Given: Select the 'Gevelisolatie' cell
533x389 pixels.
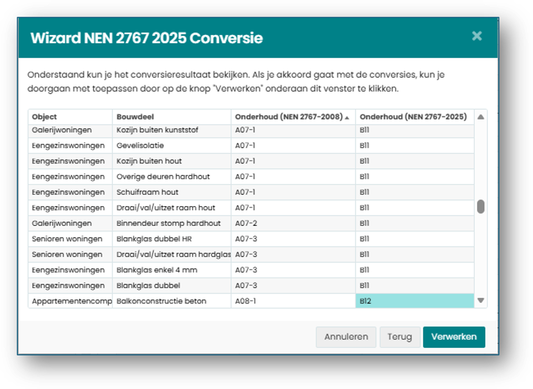Looking at the screenshot, I should (172, 146).
